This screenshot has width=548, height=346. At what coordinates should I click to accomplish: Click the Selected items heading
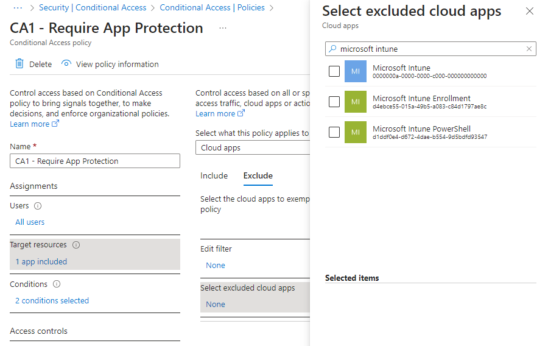352,278
